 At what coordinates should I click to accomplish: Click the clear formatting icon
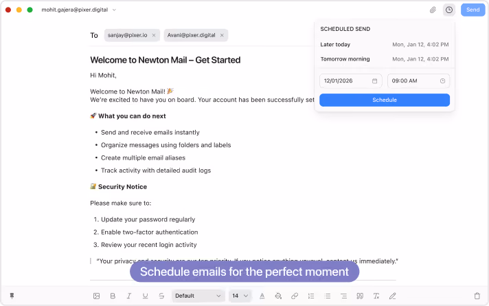click(376, 296)
